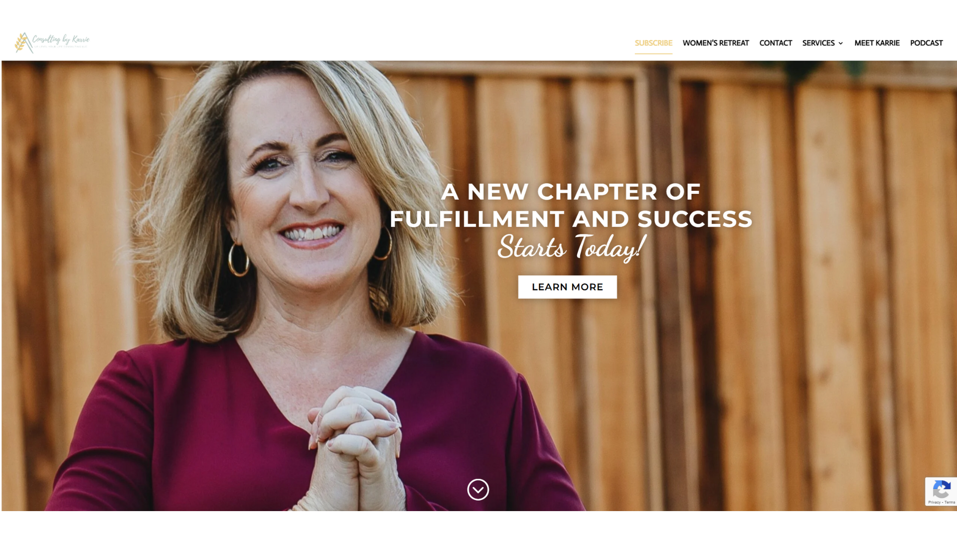Screen dimensions: 957x538
Task: Click the wheat leaf logo emblem
Action: pyautogui.click(x=23, y=43)
